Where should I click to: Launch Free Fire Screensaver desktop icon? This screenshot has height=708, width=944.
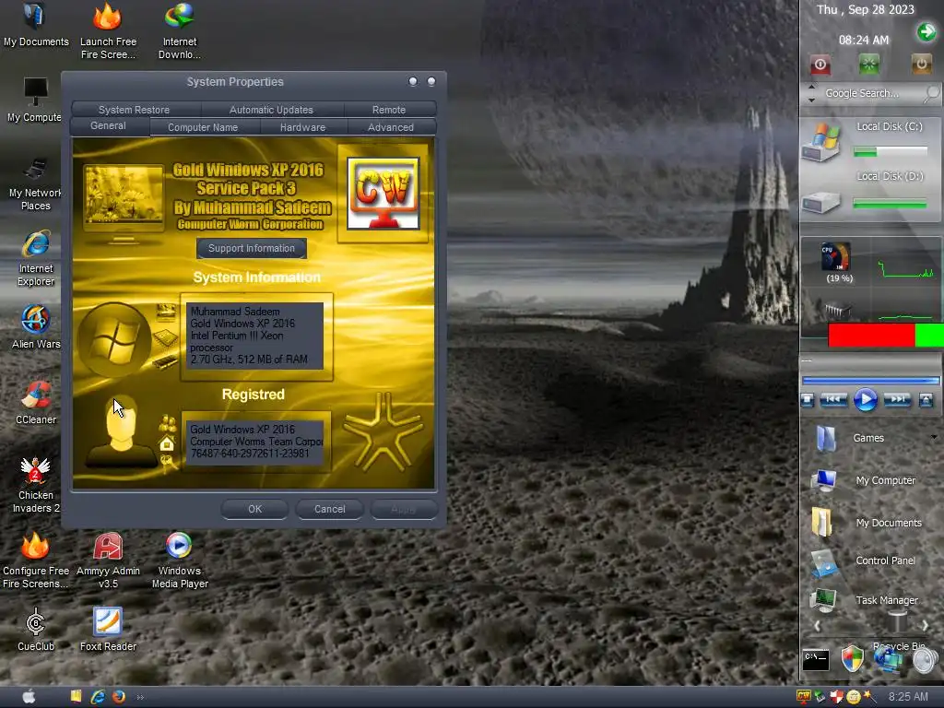click(108, 31)
